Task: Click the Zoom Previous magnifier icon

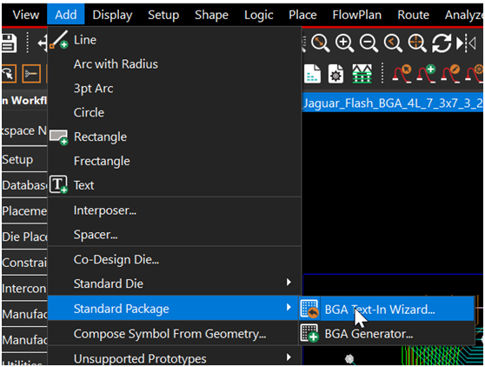Action: coord(393,43)
